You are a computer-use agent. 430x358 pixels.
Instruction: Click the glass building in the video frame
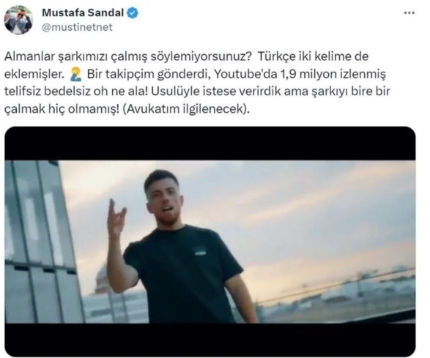pos(41,241)
